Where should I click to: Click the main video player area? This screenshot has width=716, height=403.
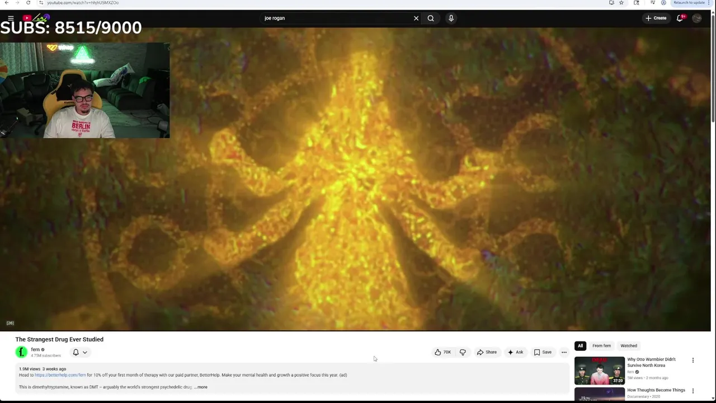[355, 179]
